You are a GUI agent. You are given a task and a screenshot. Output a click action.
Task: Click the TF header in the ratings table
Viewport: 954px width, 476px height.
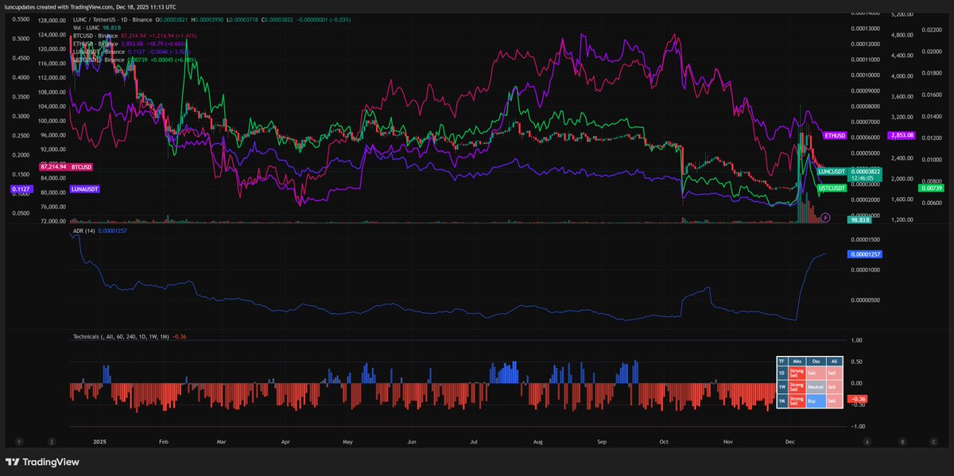point(782,362)
